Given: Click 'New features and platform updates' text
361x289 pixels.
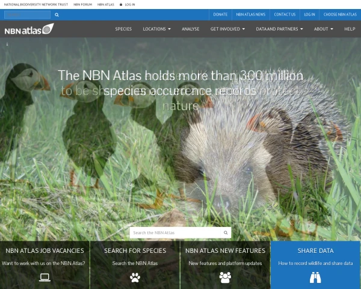Looking at the screenshot, I should point(225,263).
